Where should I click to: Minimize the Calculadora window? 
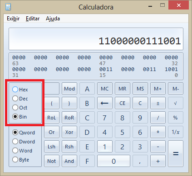(x=150, y=6)
